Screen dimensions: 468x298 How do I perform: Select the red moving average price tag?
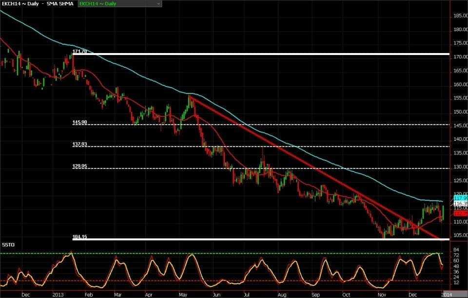pos(460,213)
